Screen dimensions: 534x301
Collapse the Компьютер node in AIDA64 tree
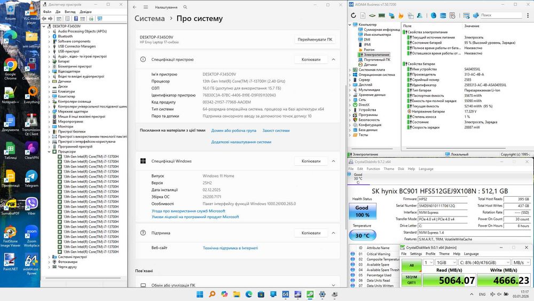tap(350, 25)
